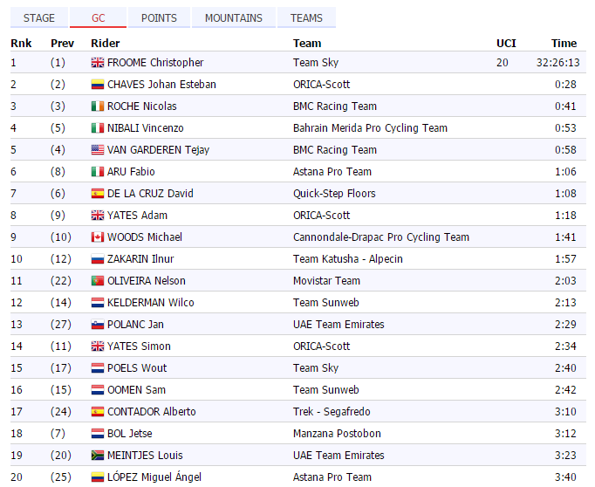Screen dimensions: 595x487
Task: Open rider FROOME Christopher's profile
Action: tap(155, 63)
